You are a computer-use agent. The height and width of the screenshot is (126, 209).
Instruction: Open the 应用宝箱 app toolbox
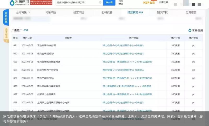pyautogui.click(x=164, y=2)
